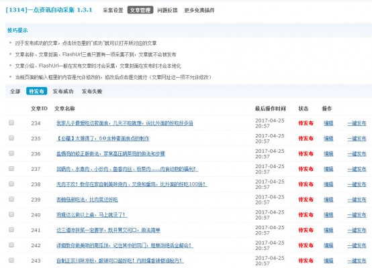Click 一键发布 for article 239
The width and height of the screenshot is (372, 268).
(357, 200)
